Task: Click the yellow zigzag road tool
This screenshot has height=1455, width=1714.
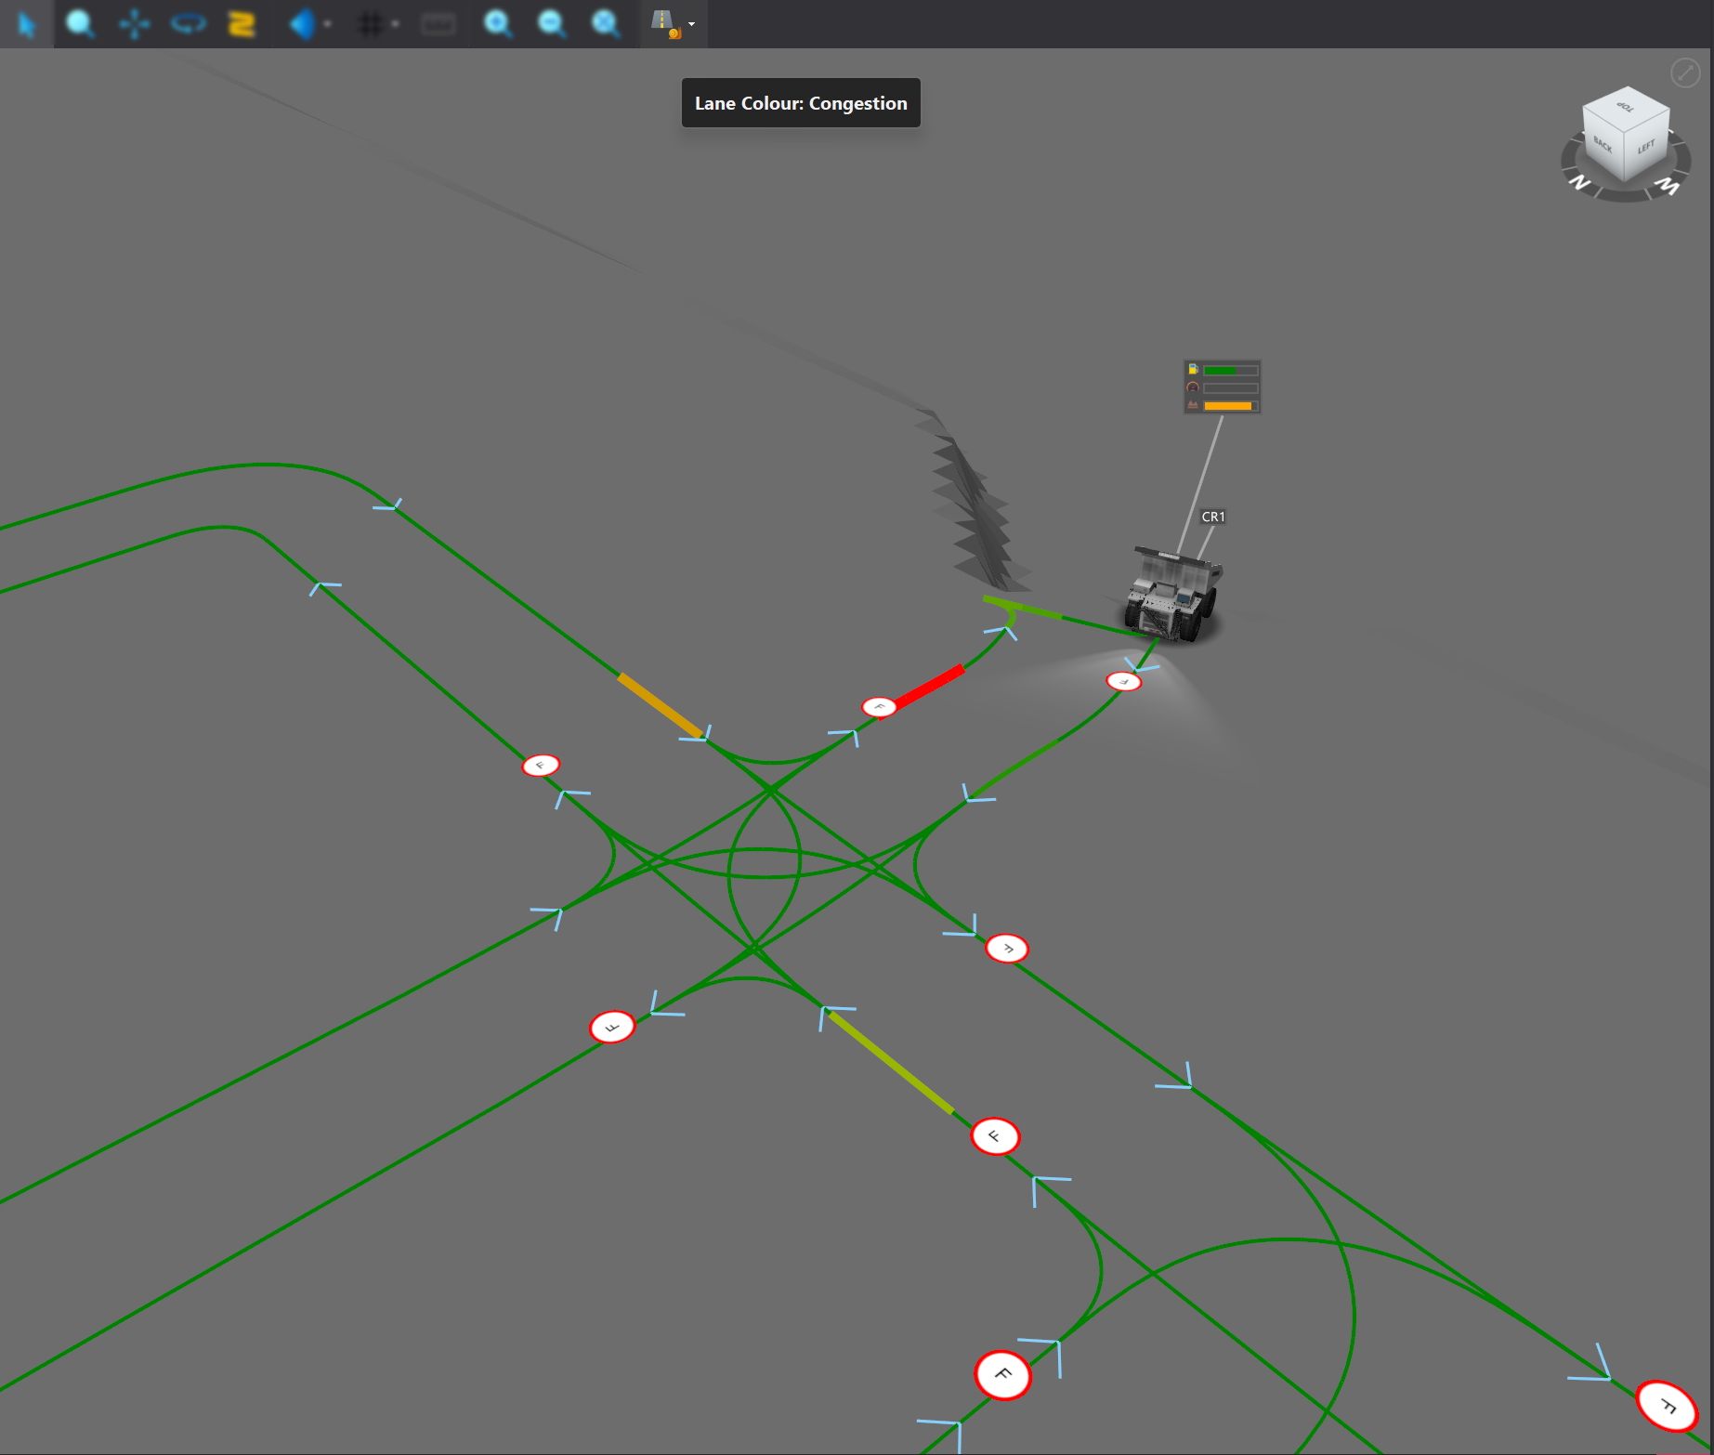Action: click(x=242, y=24)
